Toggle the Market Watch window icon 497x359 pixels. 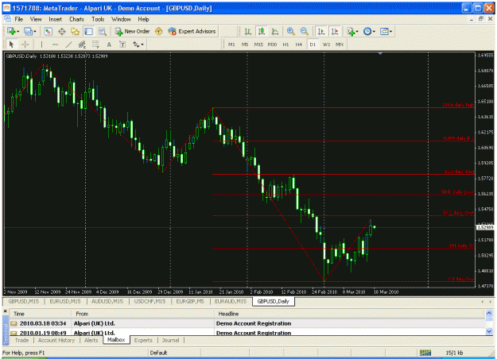point(48,31)
